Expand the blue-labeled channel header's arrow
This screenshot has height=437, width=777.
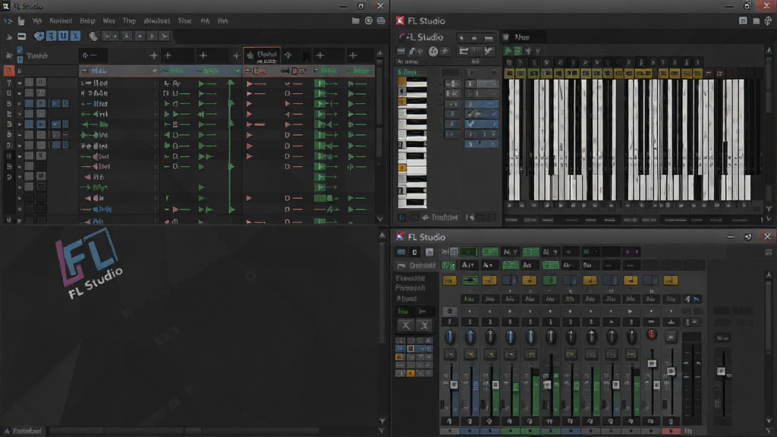(x=155, y=71)
